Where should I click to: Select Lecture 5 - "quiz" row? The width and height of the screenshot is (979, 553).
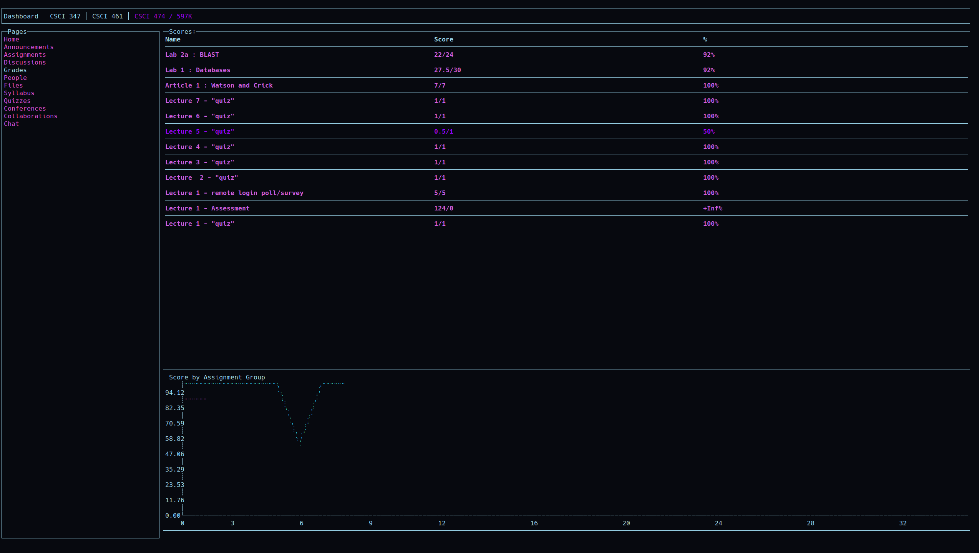200,131
